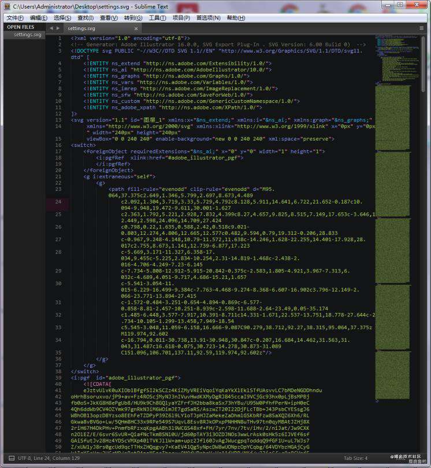Click line number 1 in the gutter
The width and height of the screenshot is (431, 468).
tap(60, 38)
